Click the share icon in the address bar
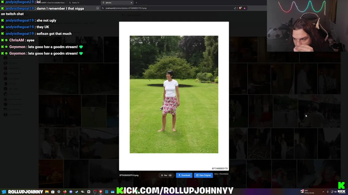 click(x=235, y=8)
